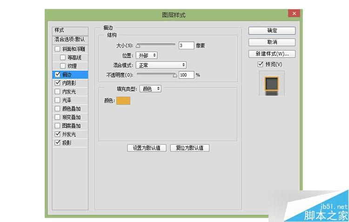The image size is (349, 222).
Task: Open the orange 颜色 swatch
Action: [x=123, y=101]
